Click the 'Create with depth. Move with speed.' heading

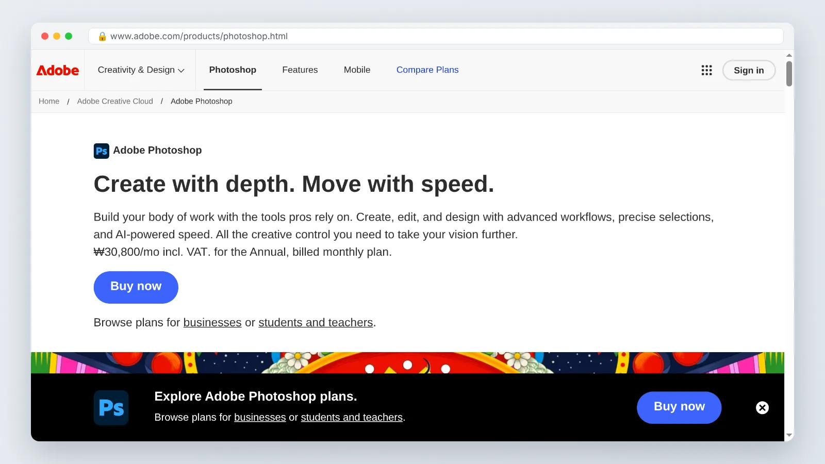click(294, 184)
